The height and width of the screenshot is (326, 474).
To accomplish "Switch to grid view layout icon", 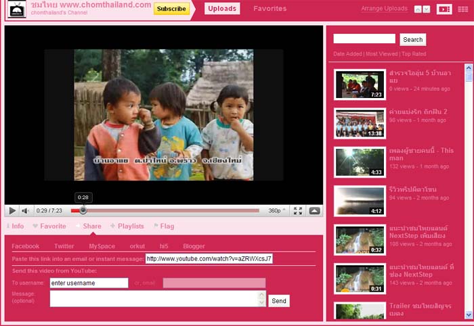I will (462, 9).
